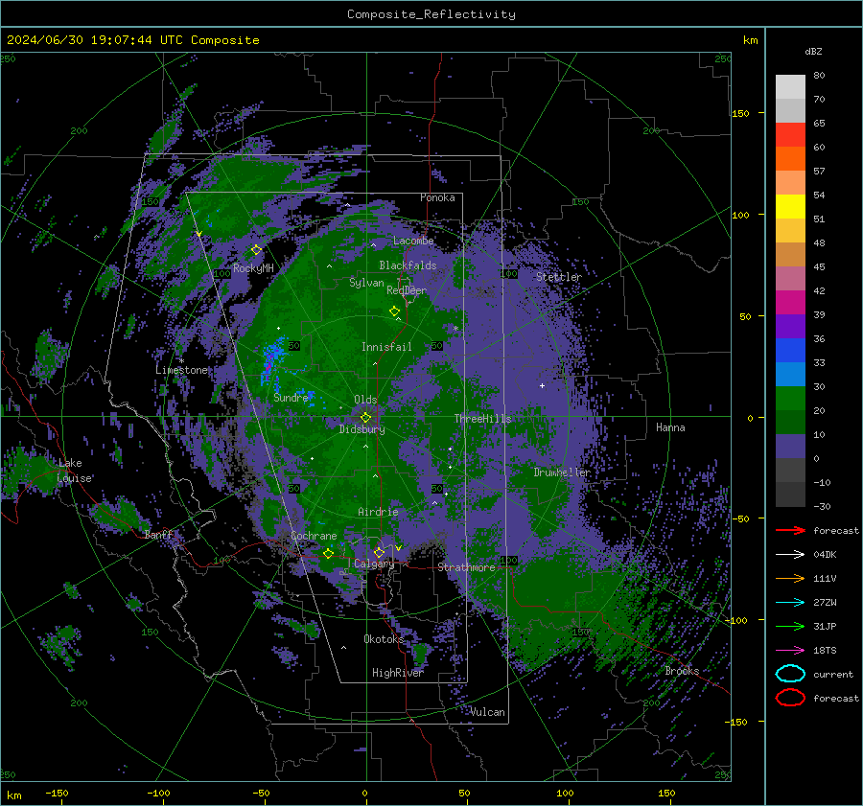
Task: Click the bright green 20-30 dBZ swatch
Action: 790,399
